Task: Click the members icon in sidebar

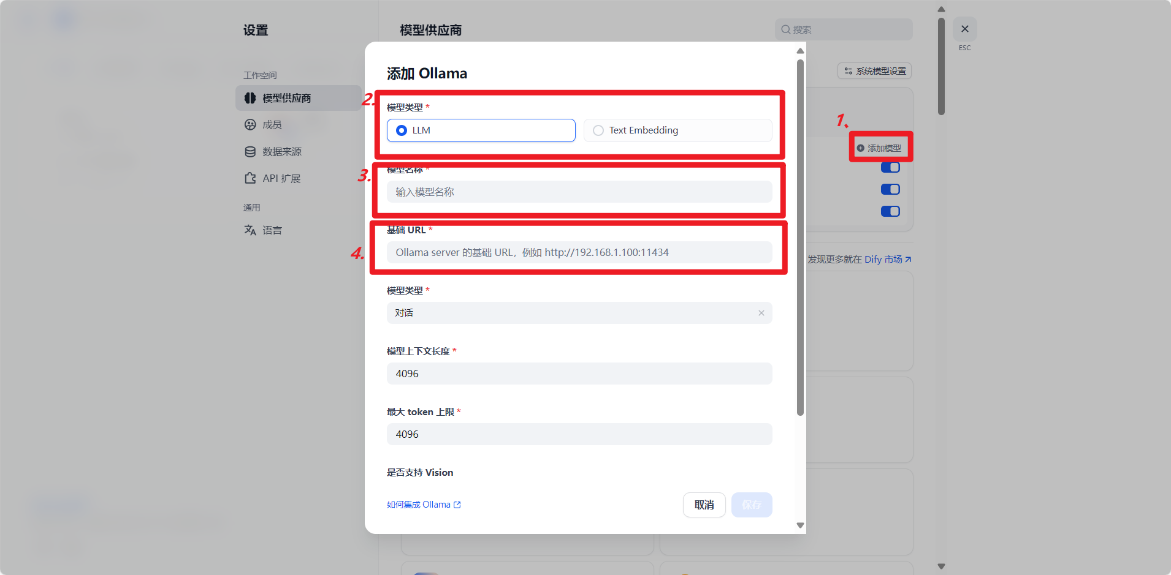Action: (x=250, y=125)
